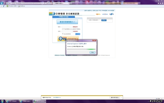Click the stop X icon in address bar
Screen dimensions: 164x103
point(51,3)
